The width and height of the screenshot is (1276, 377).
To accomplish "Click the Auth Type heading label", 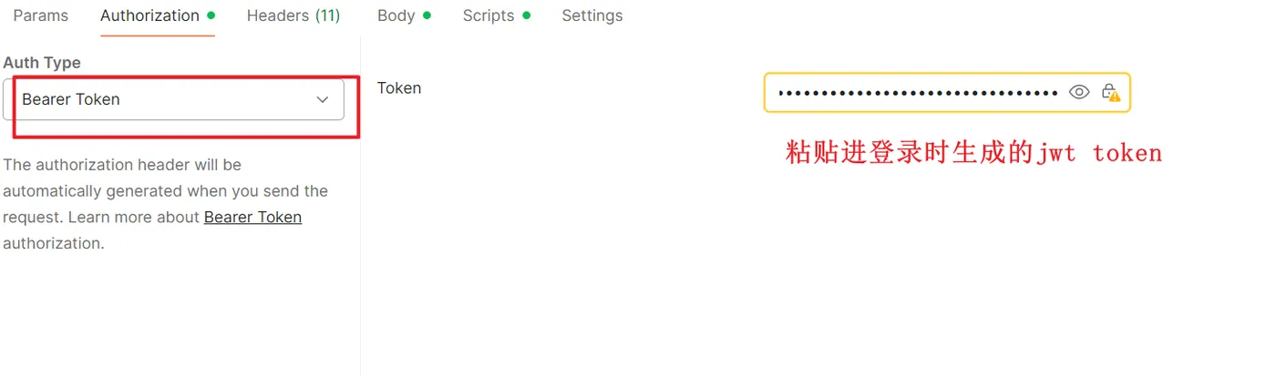I will tap(42, 63).
